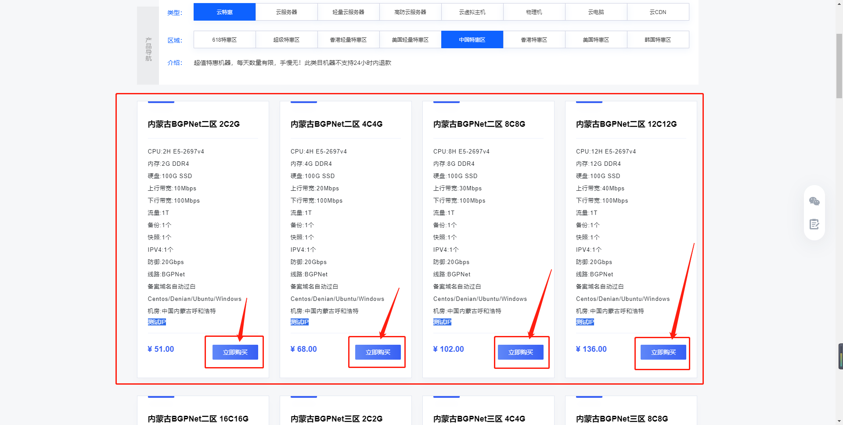Screen dimensions: 843x425
Task: Click the CPU:2H E5-2697v4 spec line
Action: (176, 151)
